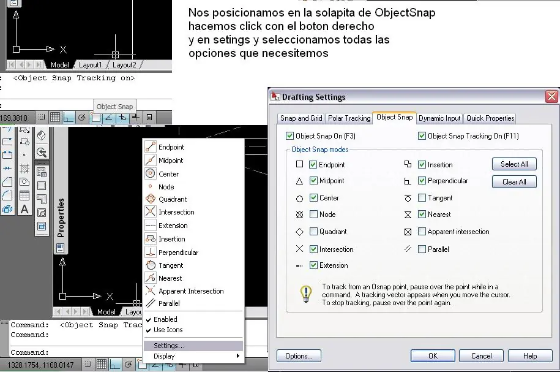Screen dimensions: 560x372
Task: Switch to Snap and Grid tab
Action: point(301,118)
